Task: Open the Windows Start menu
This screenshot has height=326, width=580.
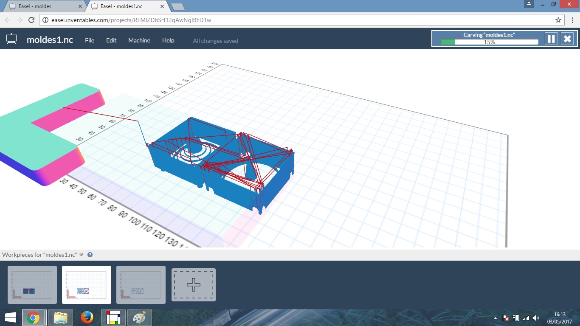Action: pyautogui.click(x=10, y=318)
